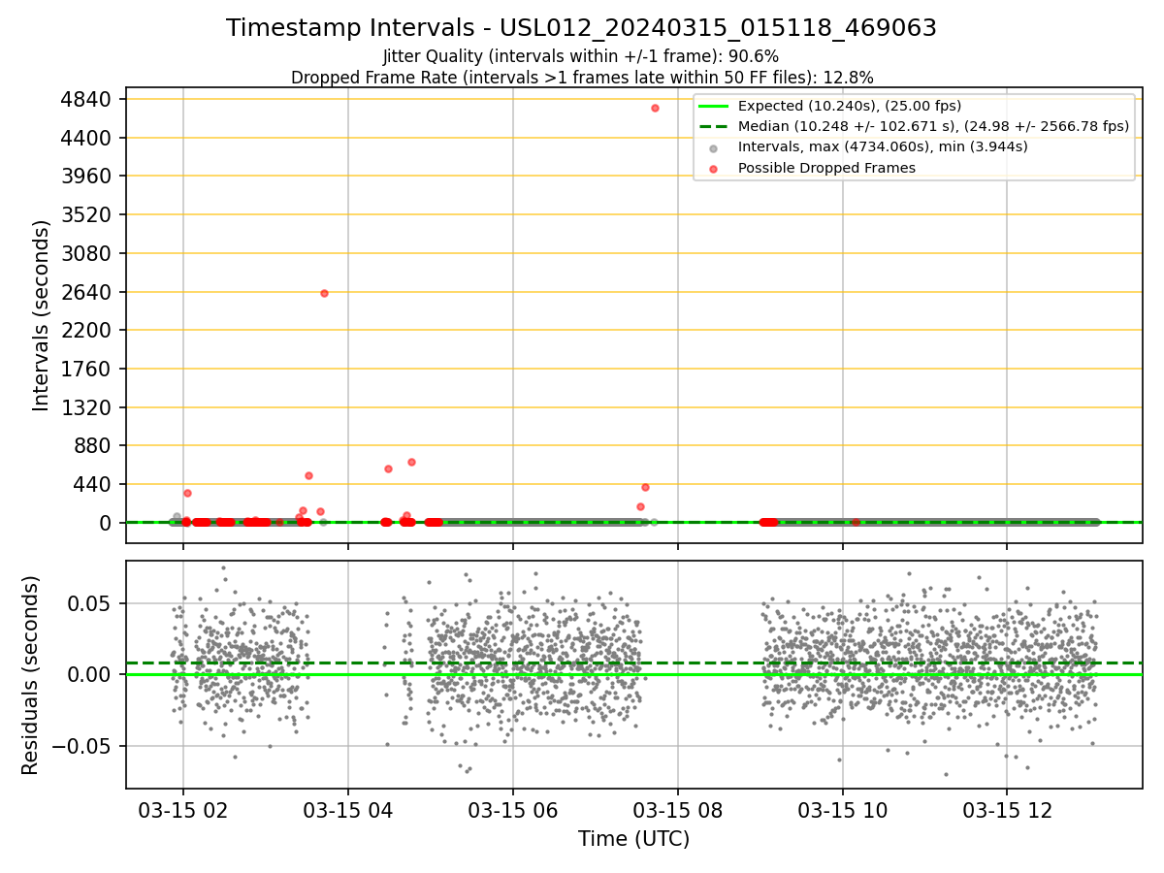Click the "03-15 12" time tick label
Viewport: 1164px width, 873px height.
[x=1007, y=811]
